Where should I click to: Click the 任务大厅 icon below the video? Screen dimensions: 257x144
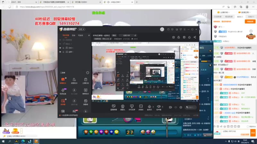click(6, 131)
